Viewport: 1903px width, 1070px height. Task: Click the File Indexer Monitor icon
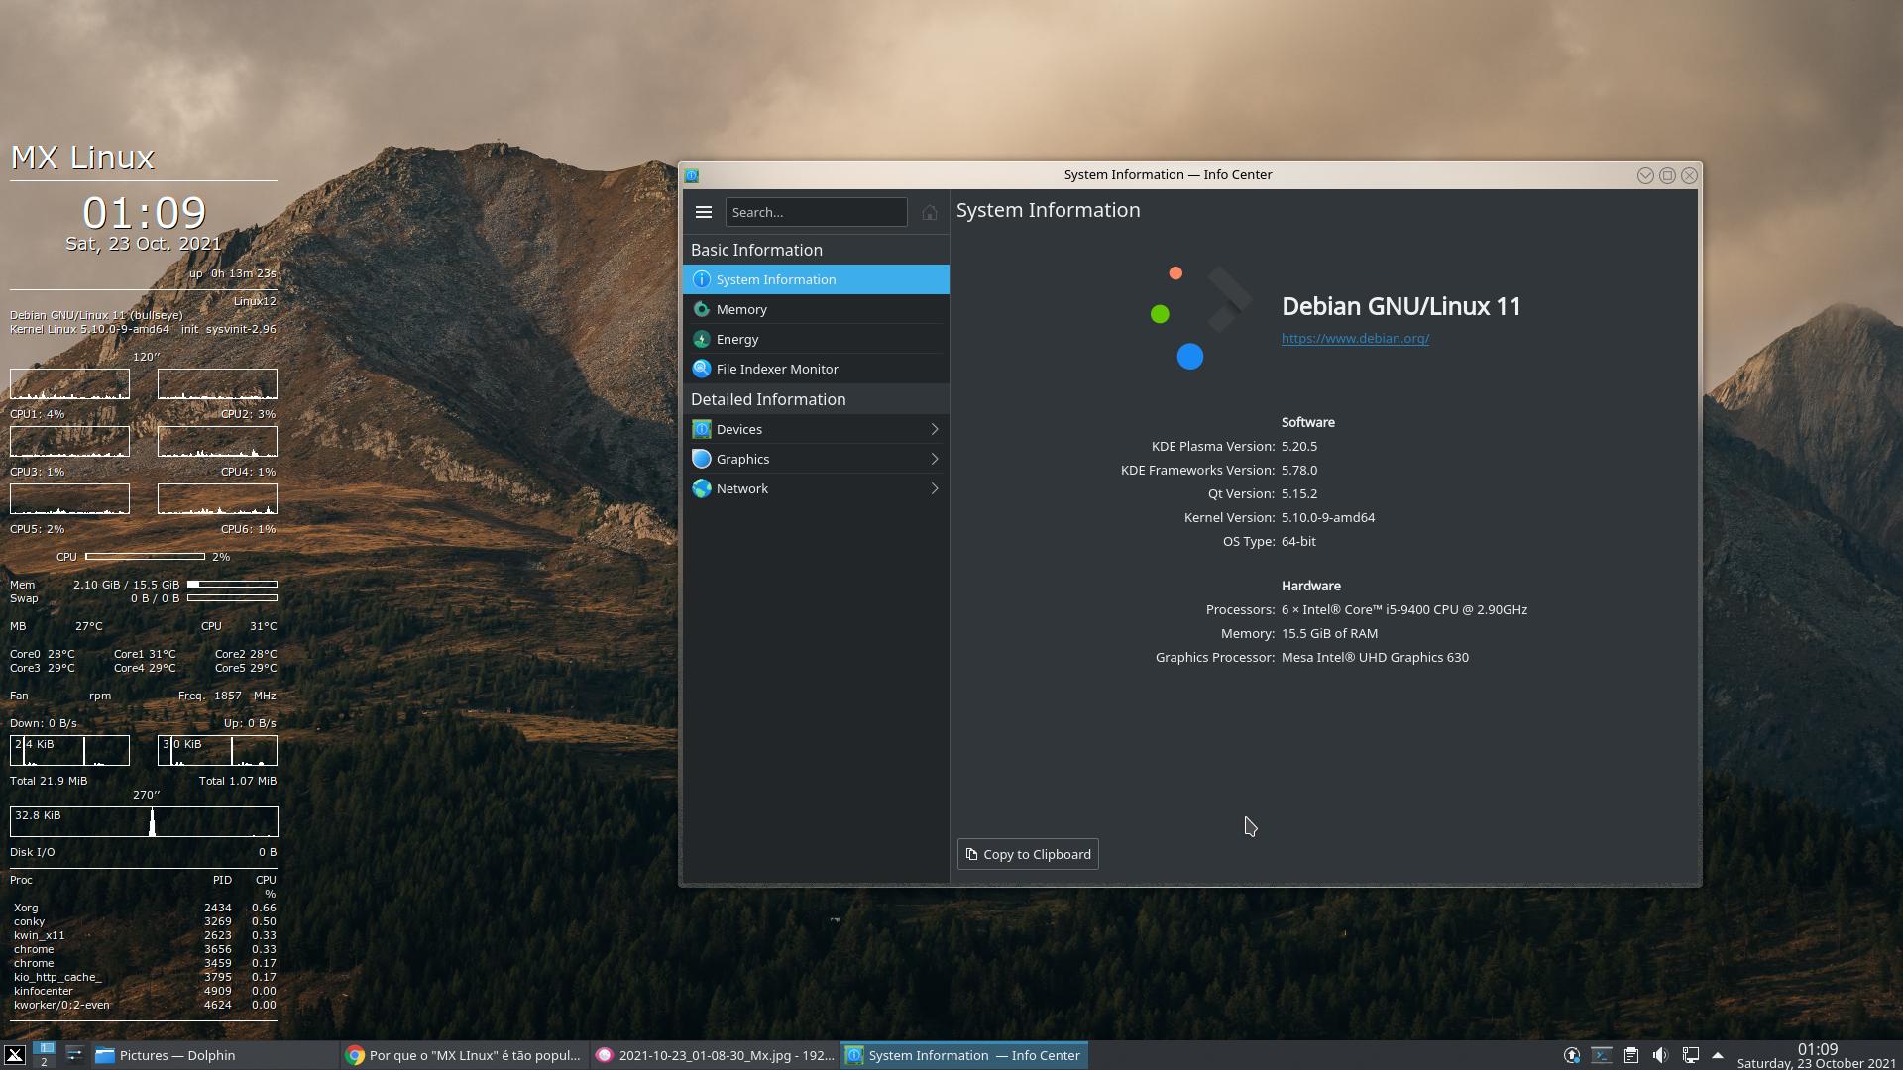(701, 369)
